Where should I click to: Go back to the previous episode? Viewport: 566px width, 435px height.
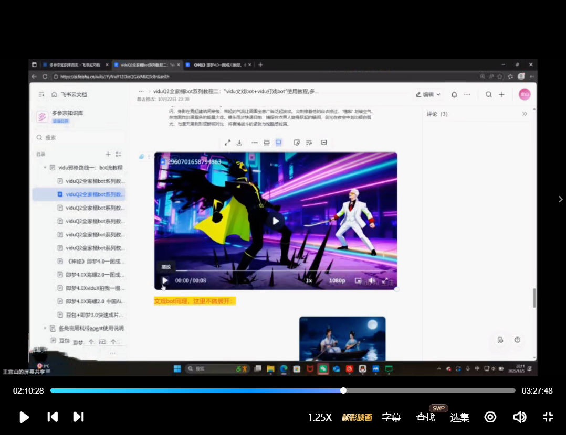53,417
